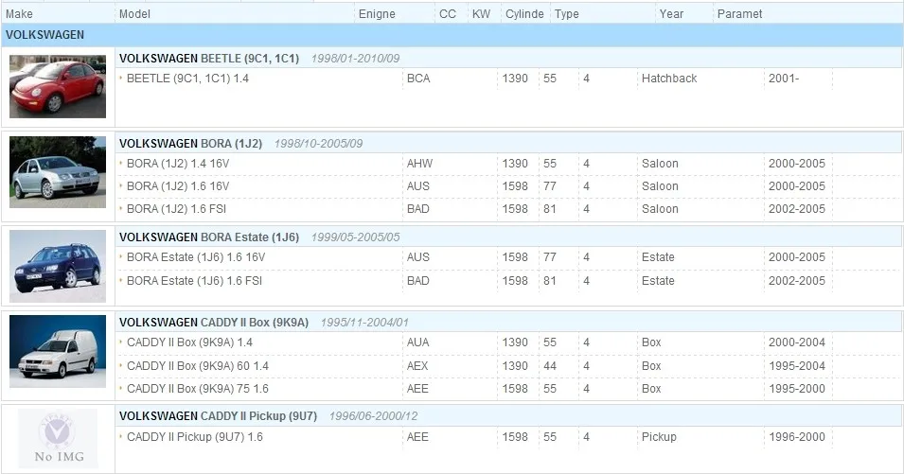This screenshot has height=474, width=904.
Task: Select the BORA Estate (1J6) 1.6 FSI row
Action: point(509,280)
